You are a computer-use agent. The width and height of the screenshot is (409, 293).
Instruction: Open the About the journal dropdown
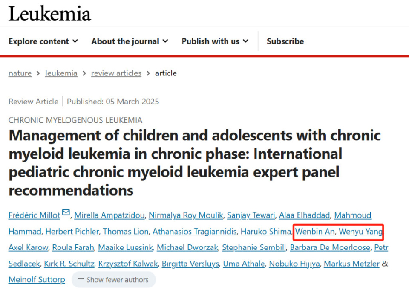[x=130, y=41]
